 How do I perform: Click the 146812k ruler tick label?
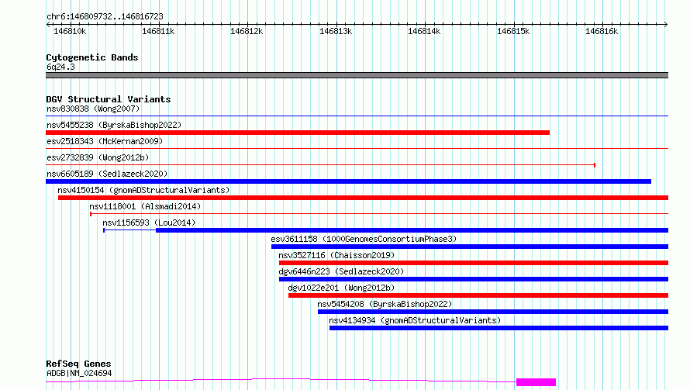(247, 31)
